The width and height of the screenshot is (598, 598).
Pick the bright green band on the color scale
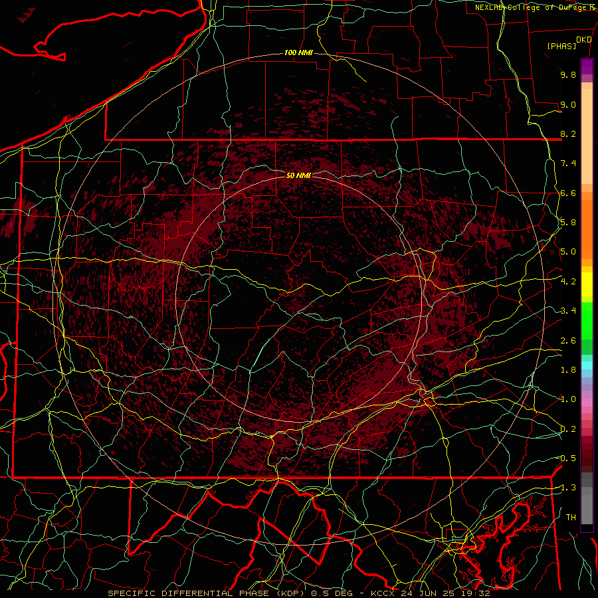tap(587, 320)
